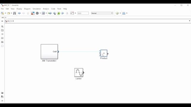Click the Product block name label
This screenshot has width=191, height=107.
click(x=104, y=58)
